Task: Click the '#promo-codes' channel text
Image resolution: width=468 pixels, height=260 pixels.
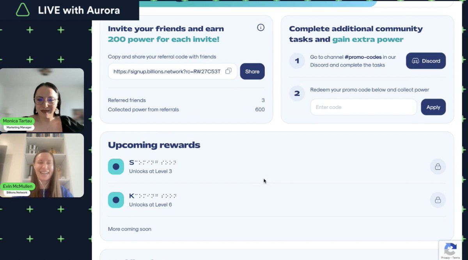Action: coord(363,57)
